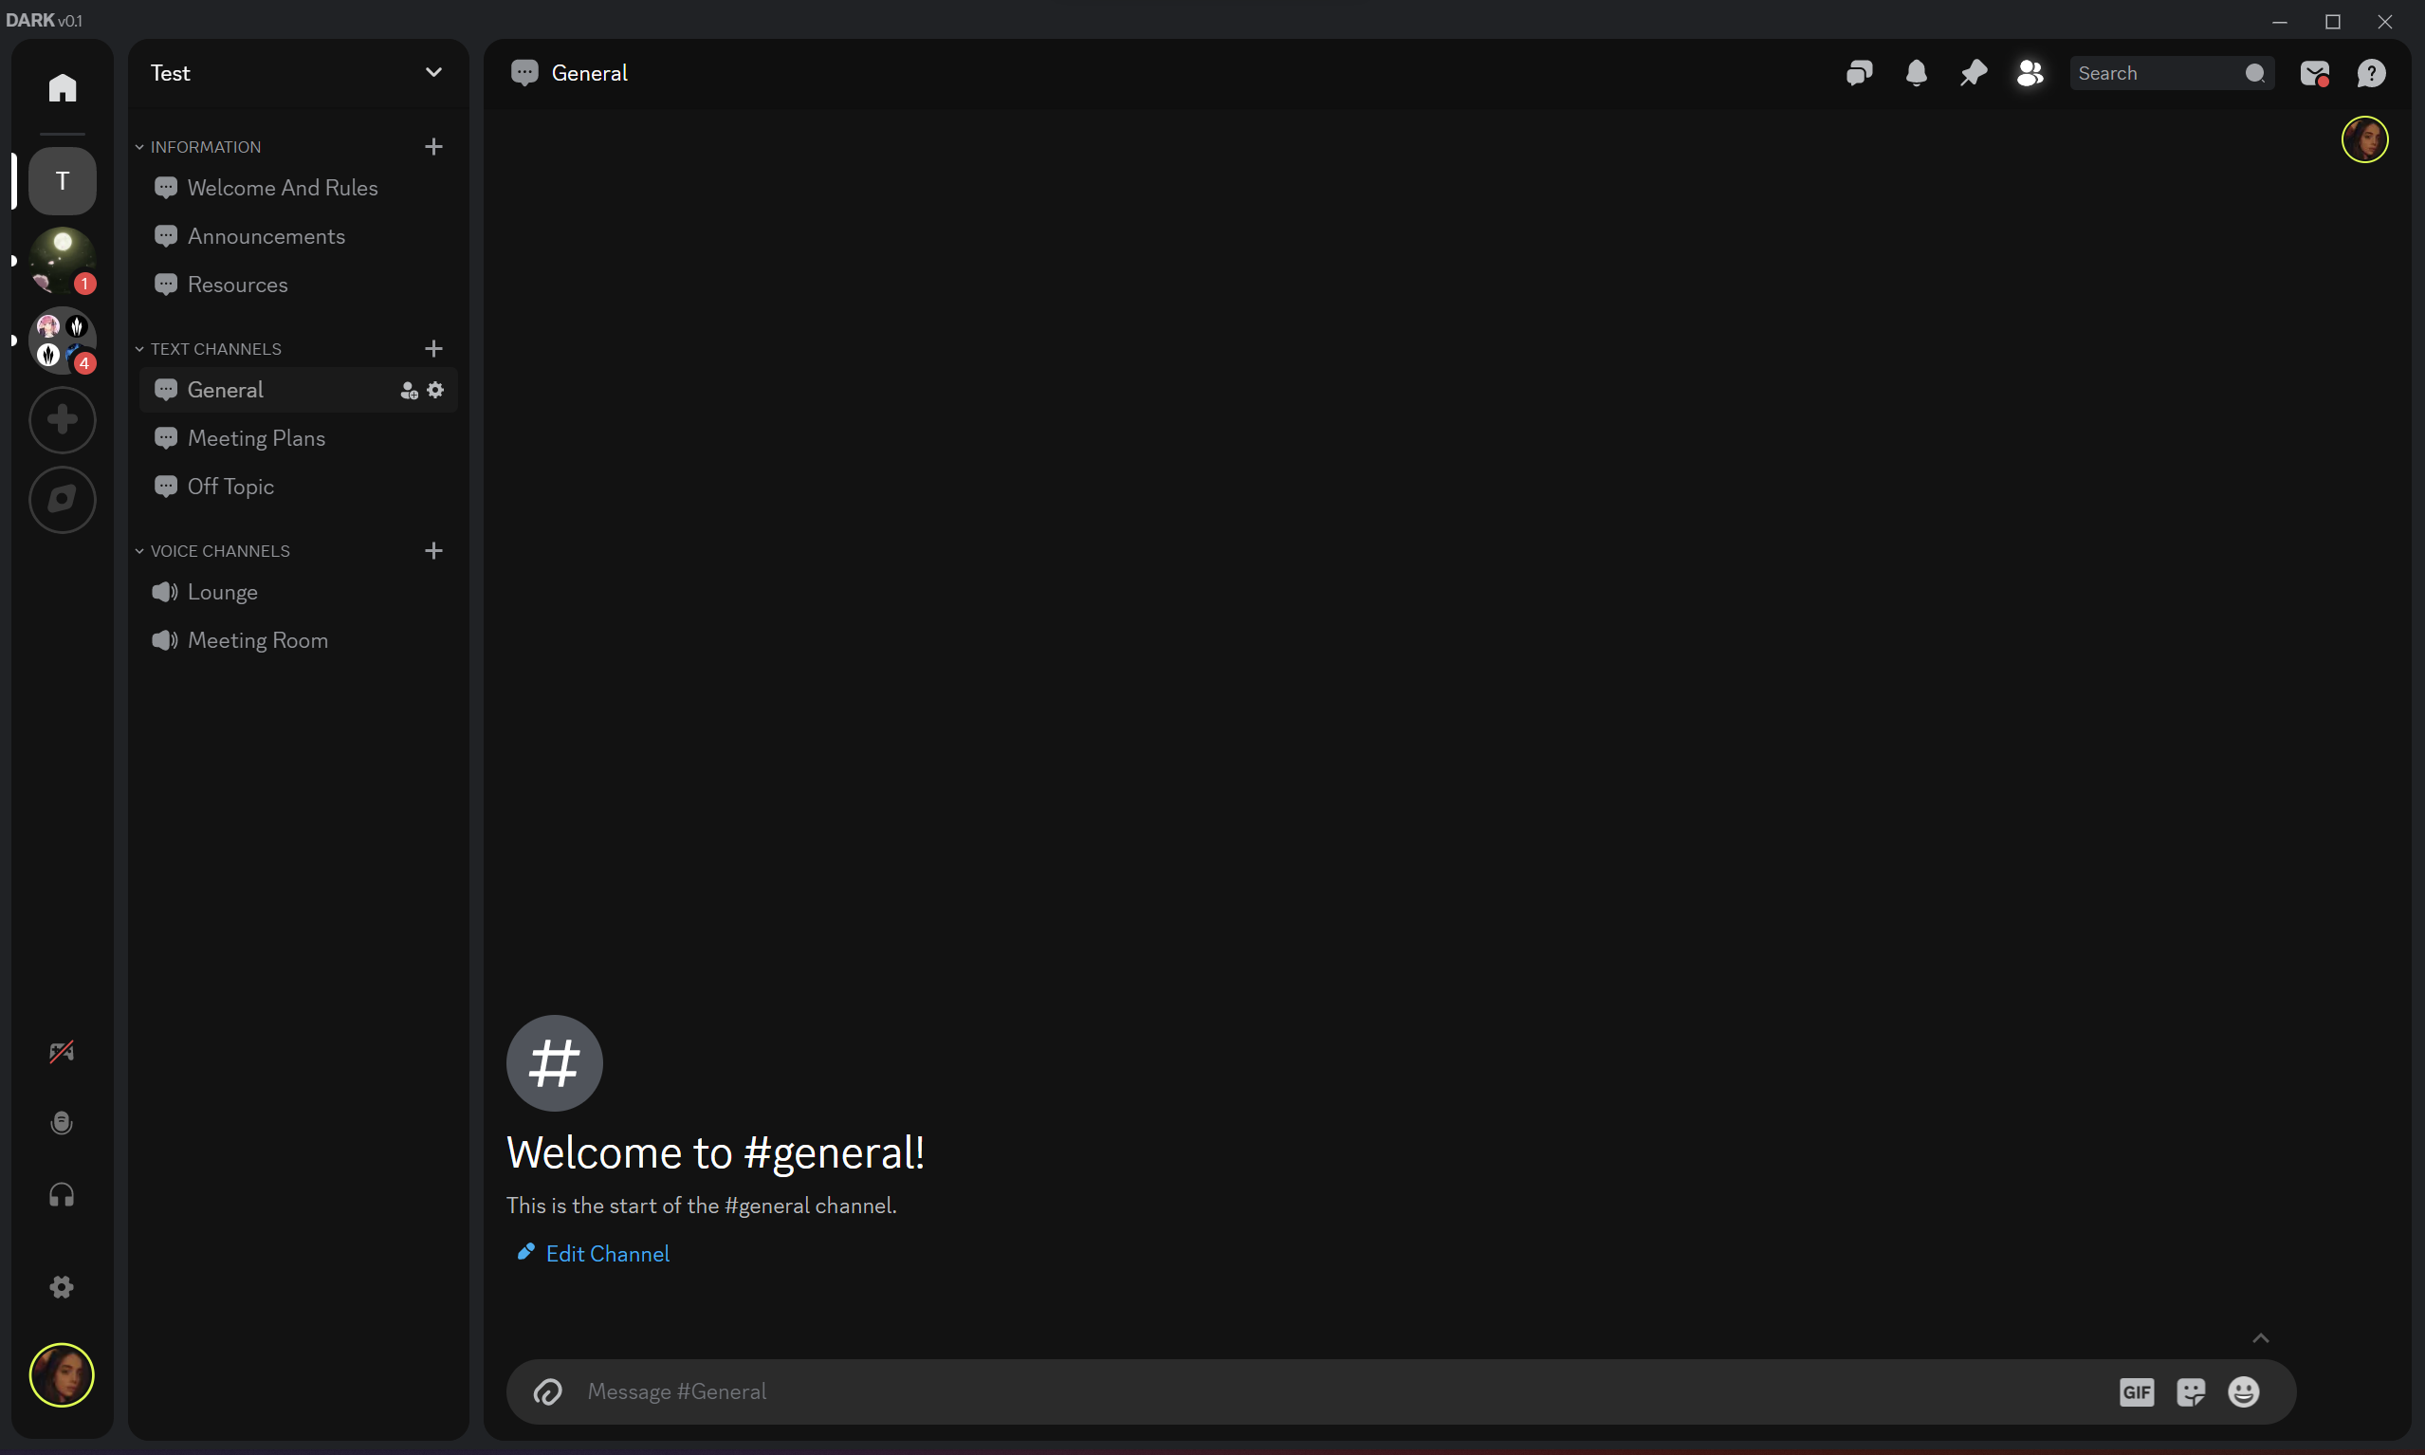Open General channel settings gear
The width and height of the screenshot is (2425, 1455).
click(435, 390)
